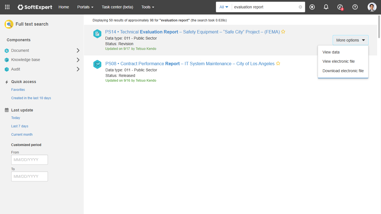Click the page vertical scrollbar
Screen dimensions: 381x214
click(379, 26)
